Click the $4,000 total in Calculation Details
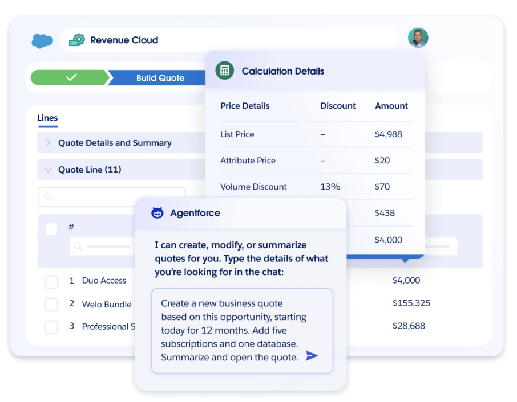517x402 pixels. click(389, 240)
